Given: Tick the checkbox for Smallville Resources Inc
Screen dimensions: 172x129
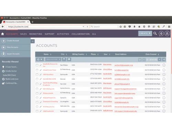Looking at the screenshot, I should coord(37,65).
